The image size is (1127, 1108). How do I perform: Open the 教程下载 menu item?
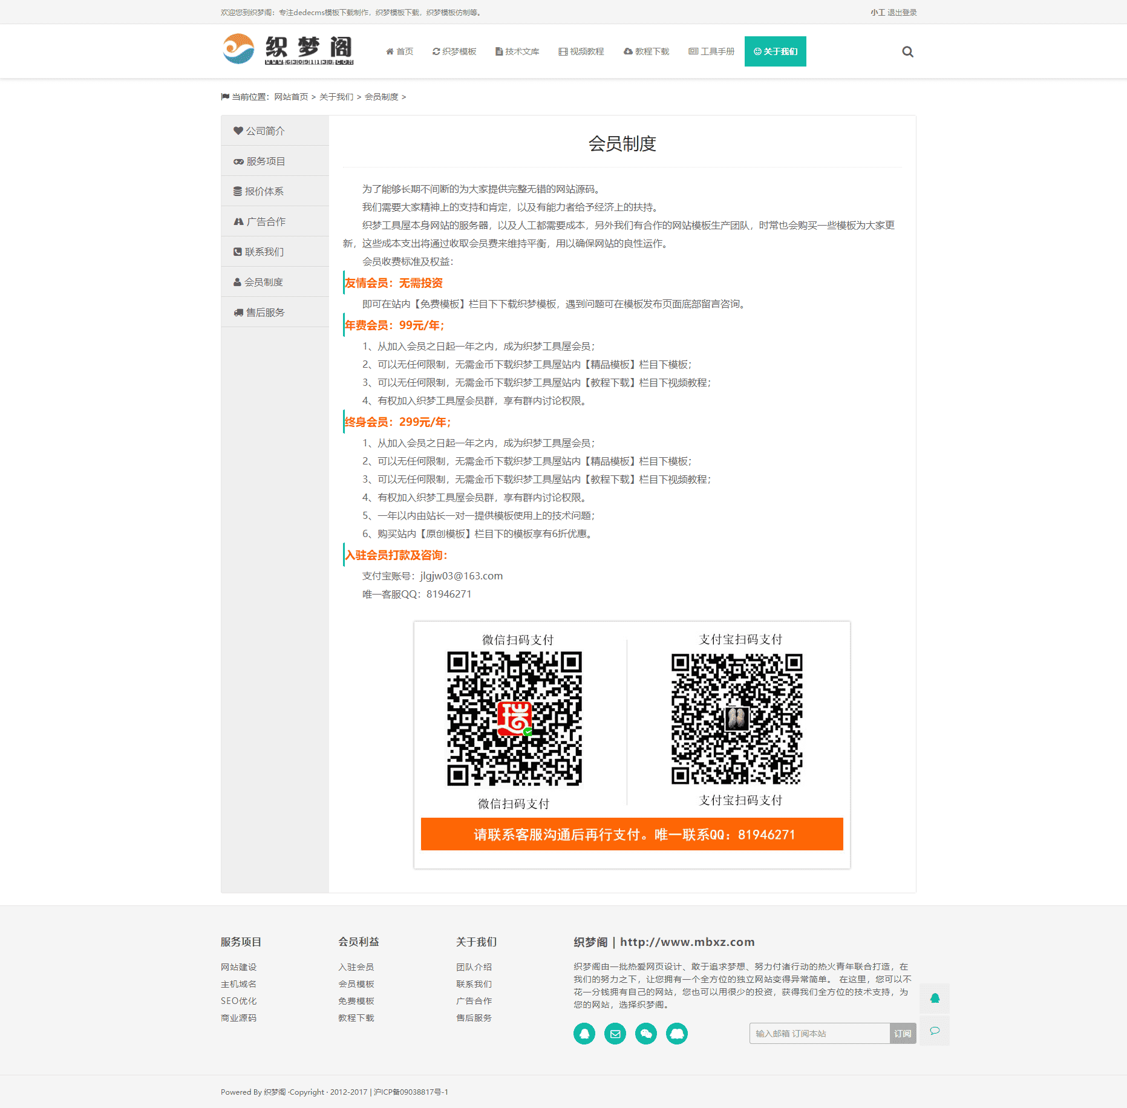click(647, 51)
